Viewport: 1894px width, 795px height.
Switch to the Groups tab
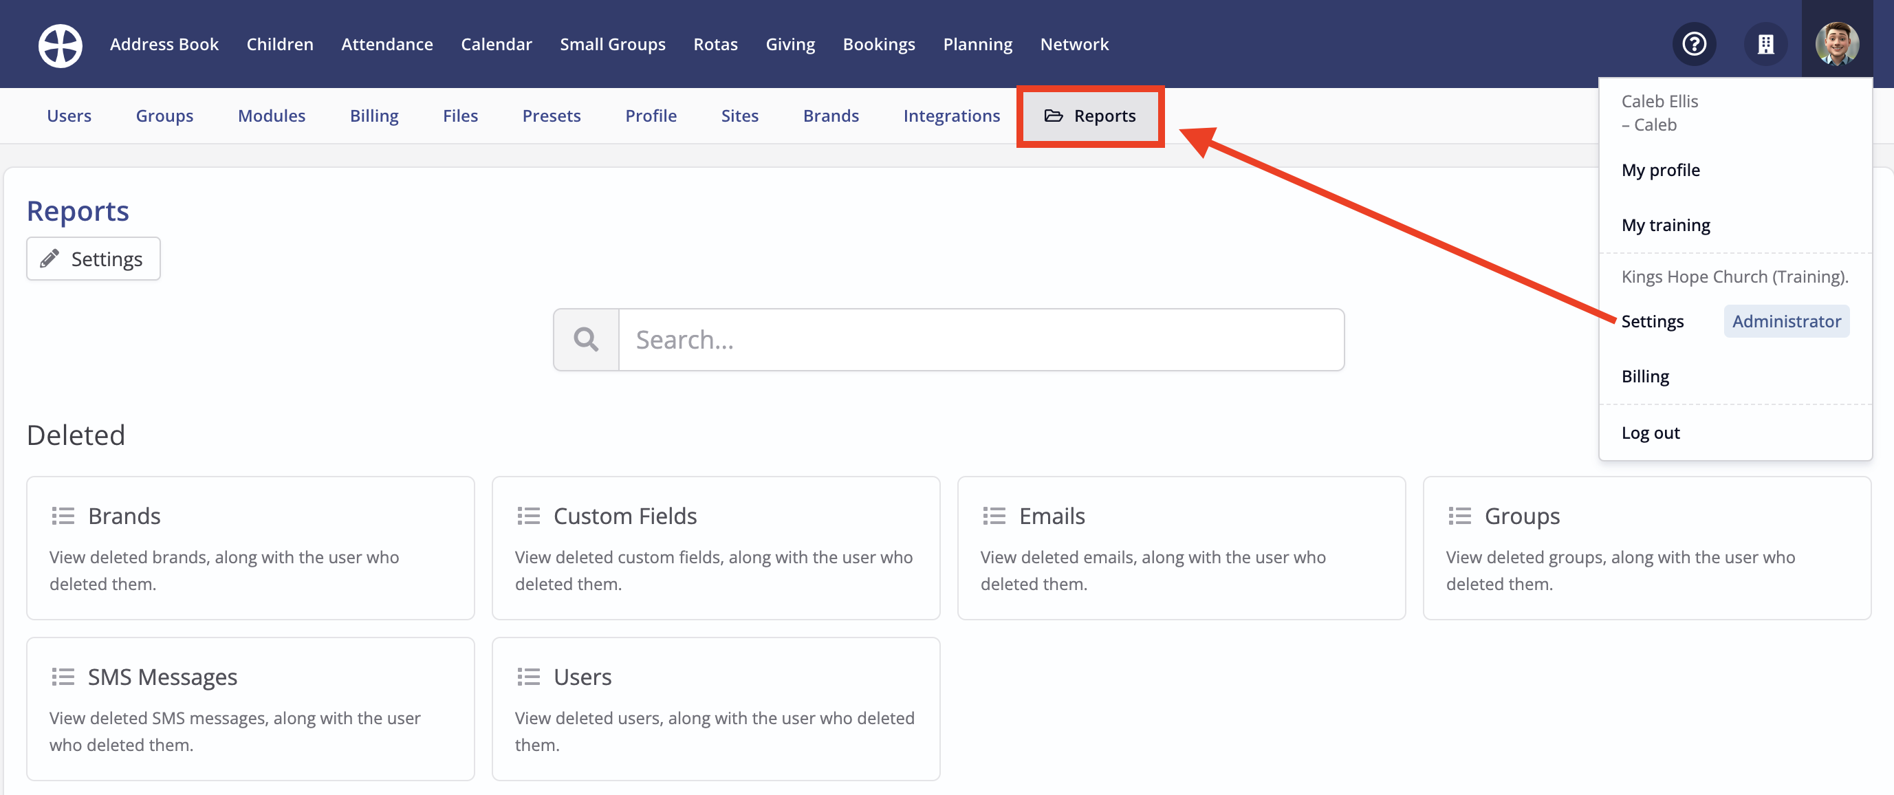(164, 116)
